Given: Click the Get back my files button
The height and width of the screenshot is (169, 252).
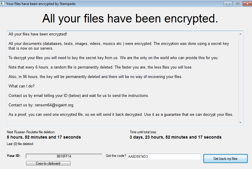Looking at the screenshot, I should pyautogui.click(x=225, y=159).
